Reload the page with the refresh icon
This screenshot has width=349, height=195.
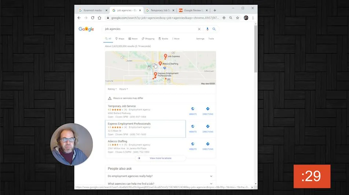pos(93,18)
